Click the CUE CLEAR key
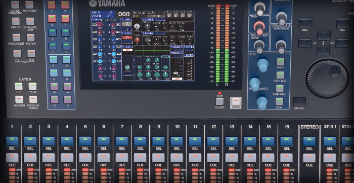 [219, 101]
